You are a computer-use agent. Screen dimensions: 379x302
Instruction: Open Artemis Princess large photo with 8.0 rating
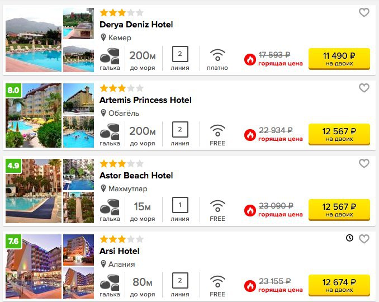click(34, 115)
